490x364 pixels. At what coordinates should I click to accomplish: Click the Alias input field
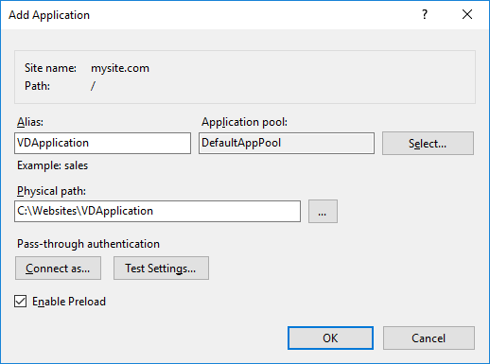coord(102,143)
